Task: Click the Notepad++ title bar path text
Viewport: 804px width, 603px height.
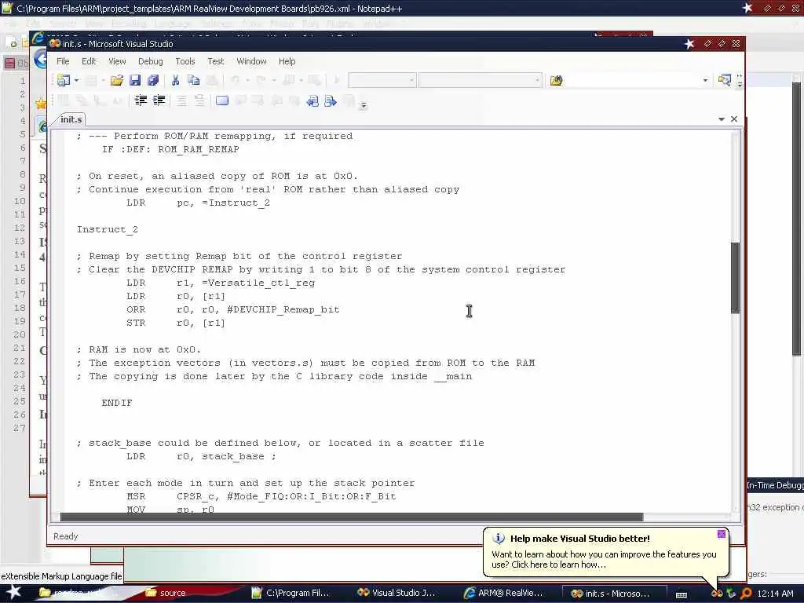Action: (209, 8)
